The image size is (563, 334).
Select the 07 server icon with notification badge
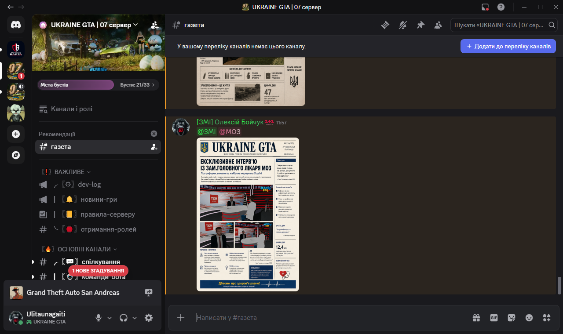point(16,71)
